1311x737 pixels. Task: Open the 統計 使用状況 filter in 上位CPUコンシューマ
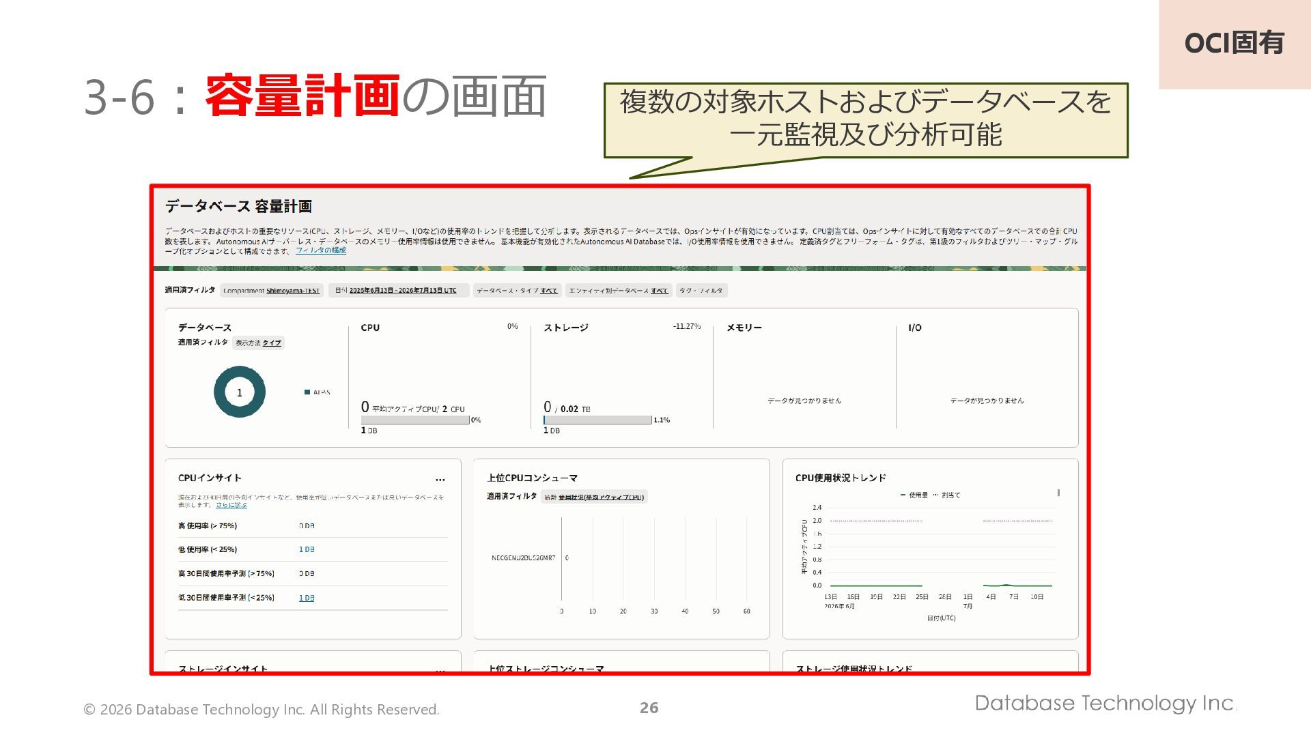tap(594, 497)
